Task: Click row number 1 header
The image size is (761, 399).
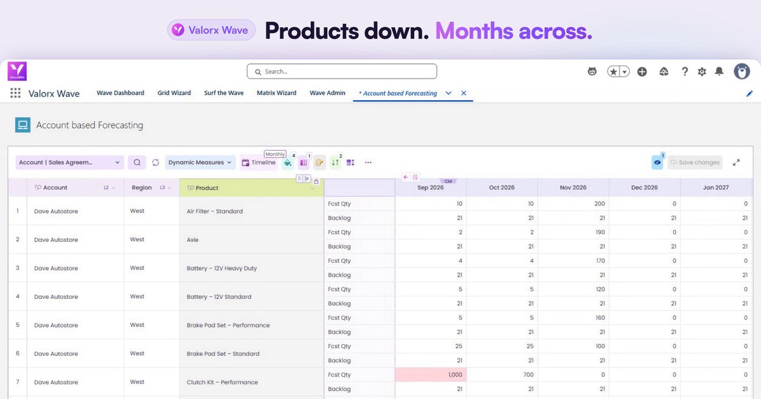Action: pos(18,211)
